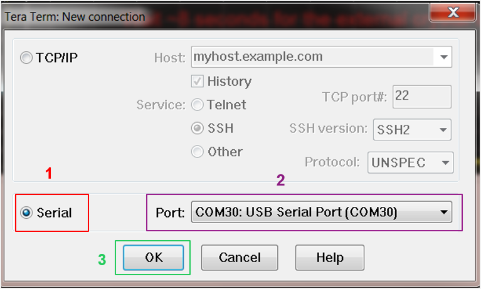The width and height of the screenshot is (481, 289).
Task: Expand the Host dropdown arrow
Action: (443, 57)
